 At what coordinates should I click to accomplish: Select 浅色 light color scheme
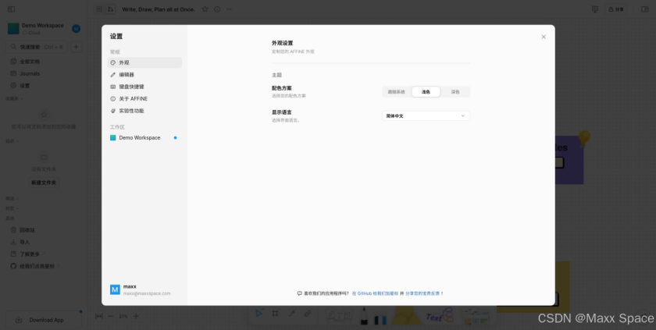point(426,92)
